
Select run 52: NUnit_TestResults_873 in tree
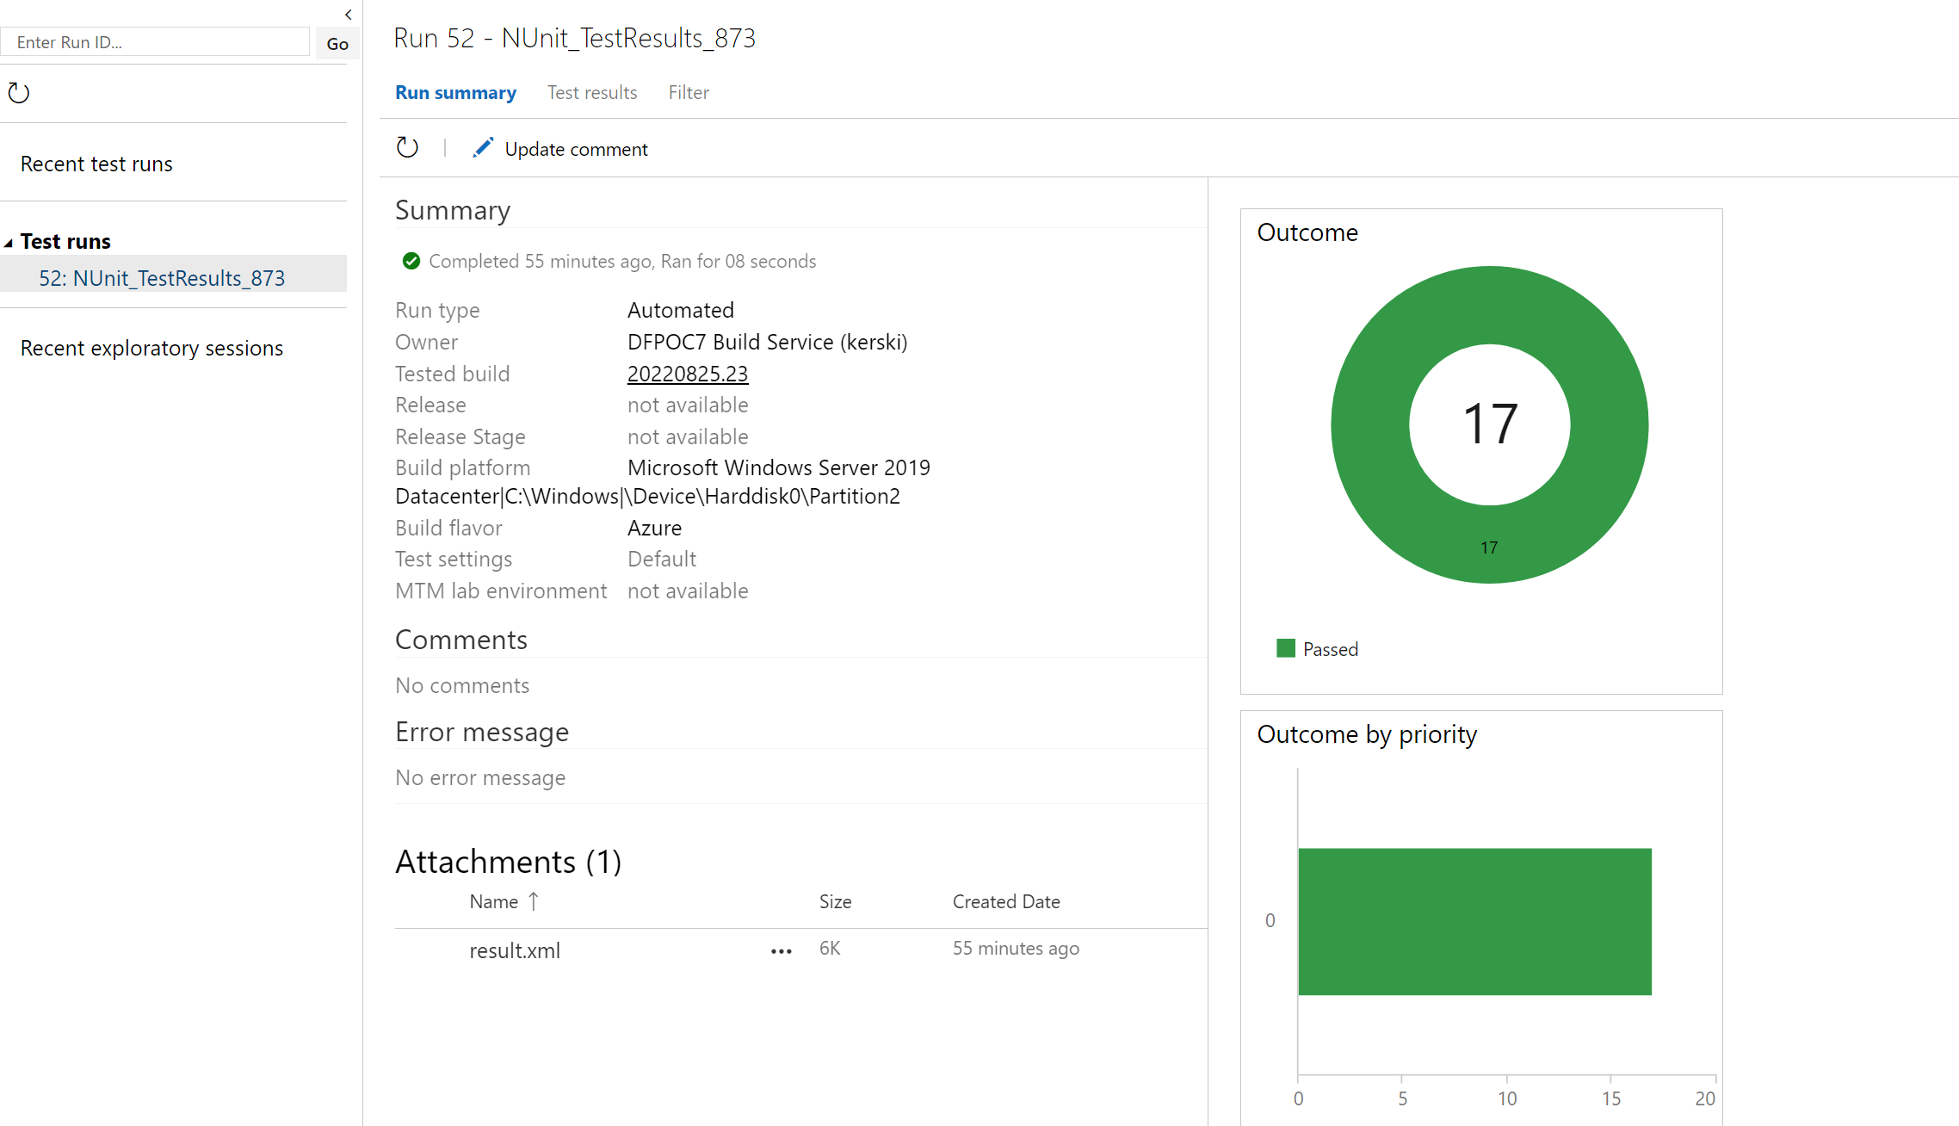pos(162,278)
